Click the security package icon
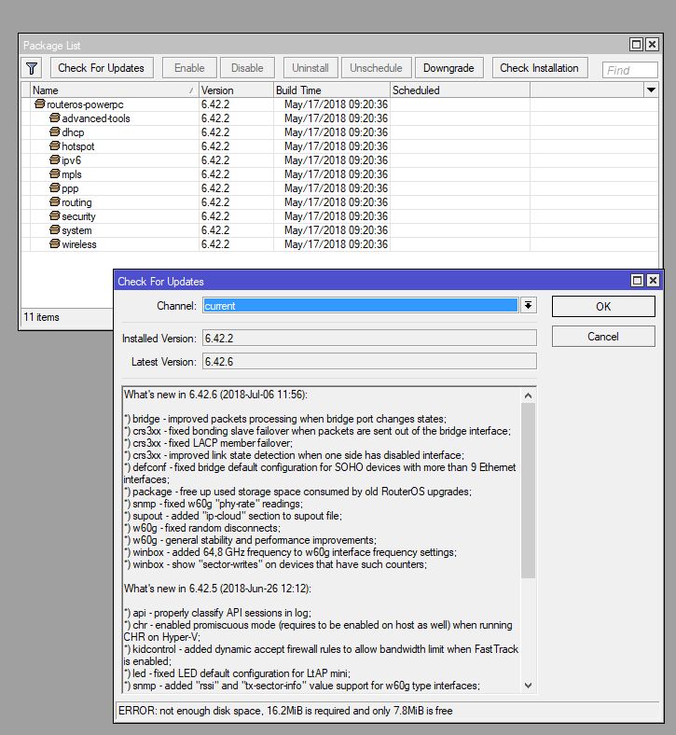This screenshot has height=735, width=676. point(55,215)
